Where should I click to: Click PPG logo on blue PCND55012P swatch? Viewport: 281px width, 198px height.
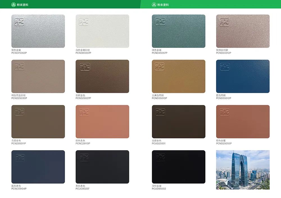(x=224, y=67)
